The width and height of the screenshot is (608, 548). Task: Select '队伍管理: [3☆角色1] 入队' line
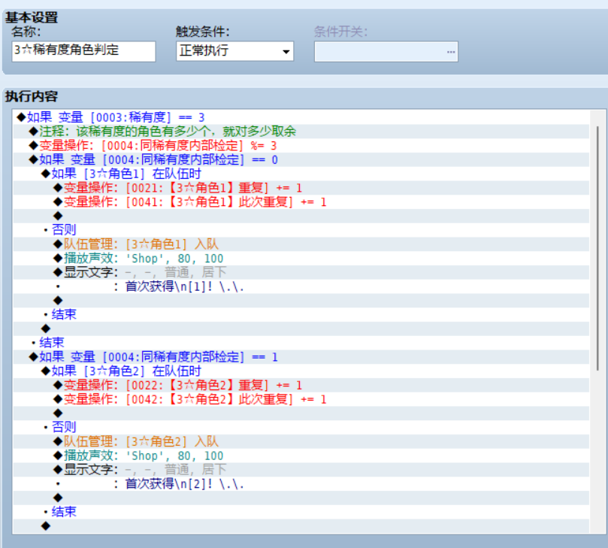pos(301,244)
